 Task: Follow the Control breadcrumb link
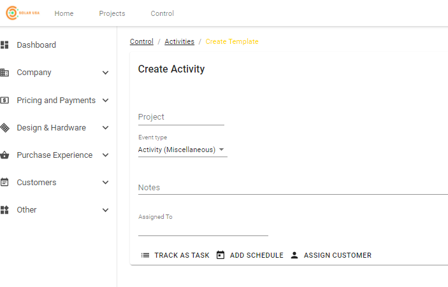pyautogui.click(x=141, y=41)
